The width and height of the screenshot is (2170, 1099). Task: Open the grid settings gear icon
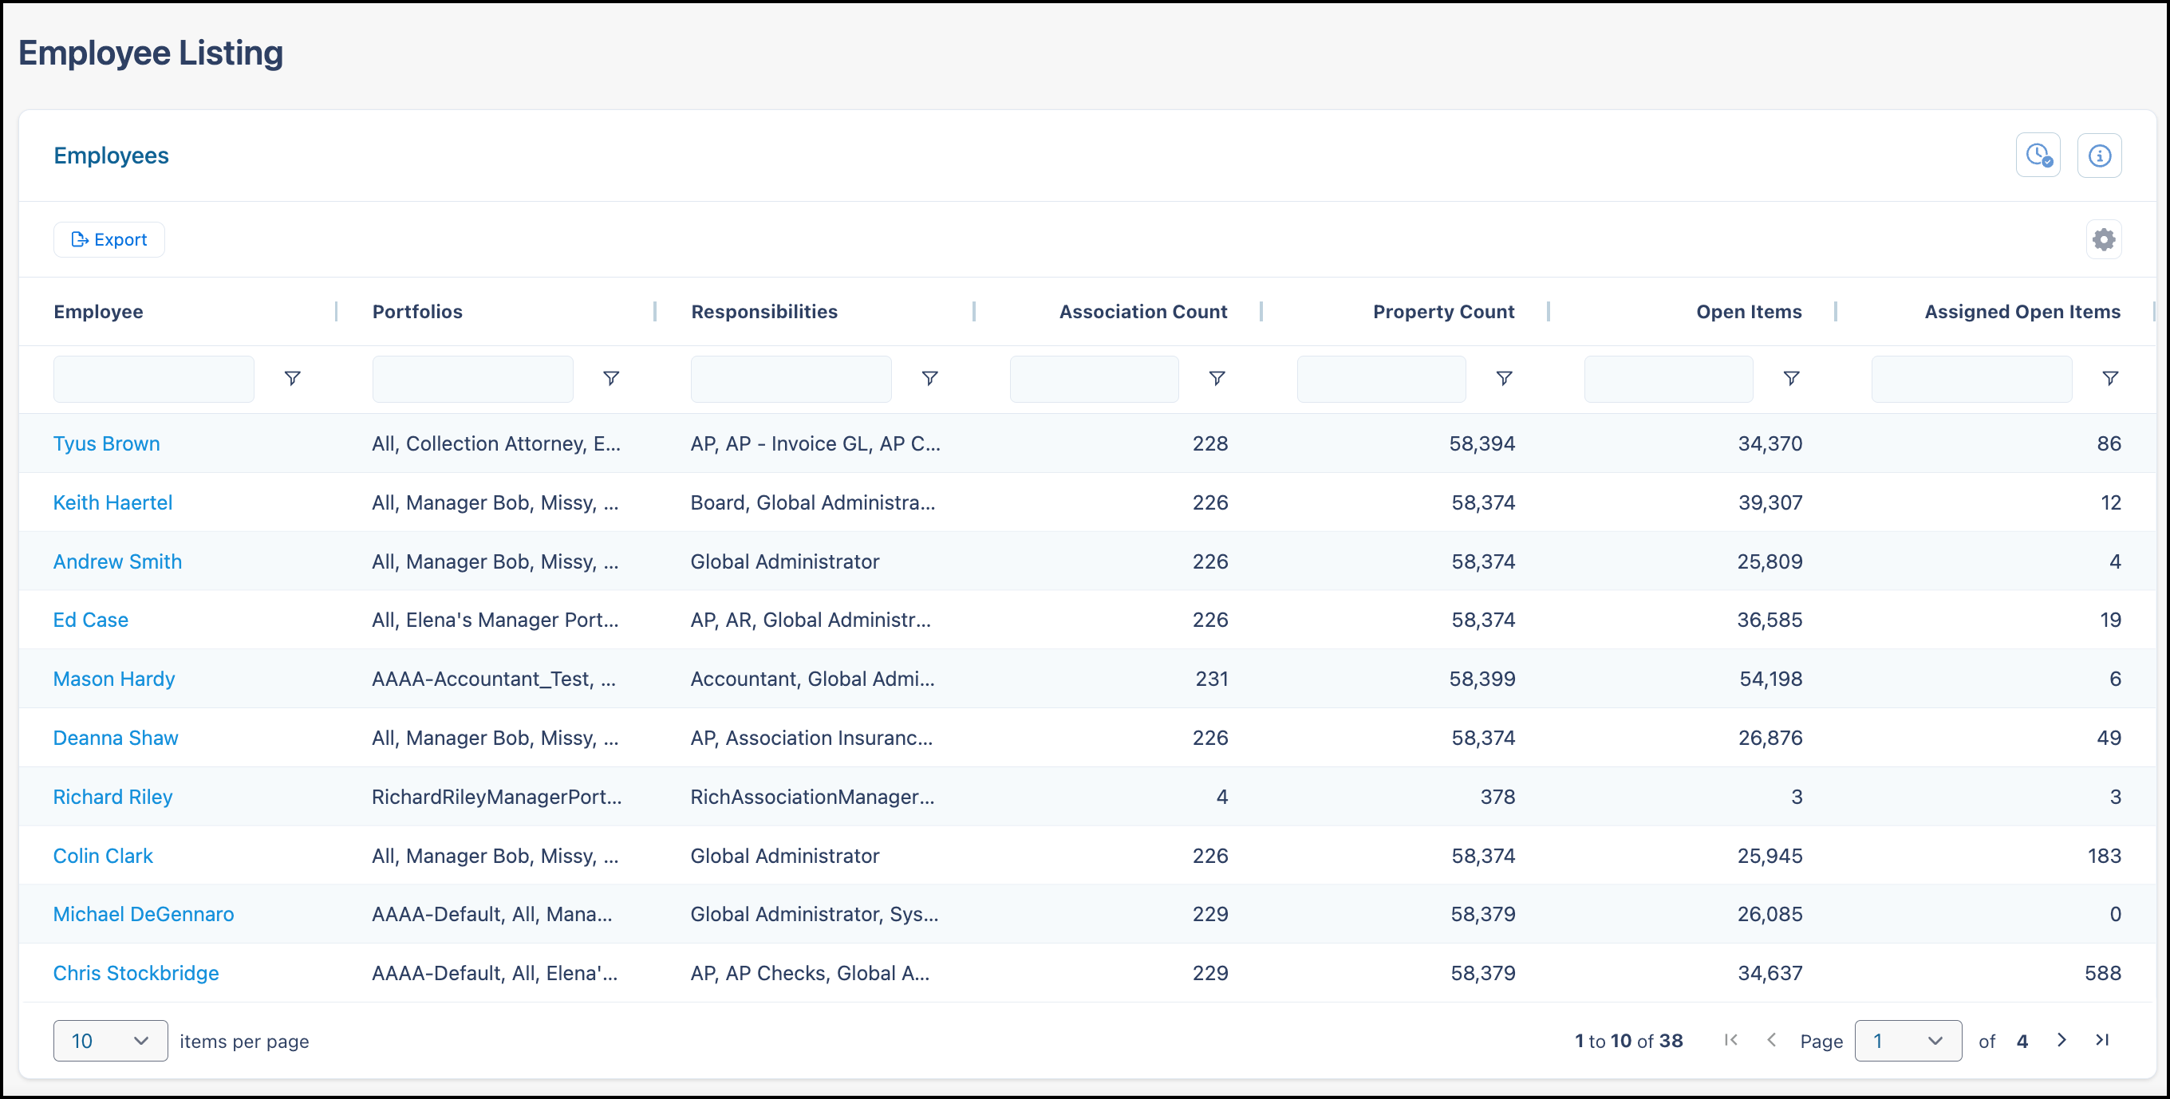tap(2104, 240)
